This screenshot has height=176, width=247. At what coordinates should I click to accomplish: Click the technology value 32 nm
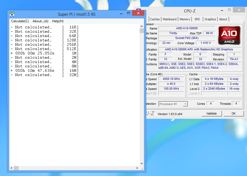tap(166, 43)
